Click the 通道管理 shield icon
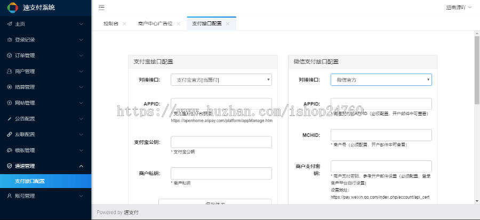This screenshot has height=220, width=480. [x=10, y=166]
